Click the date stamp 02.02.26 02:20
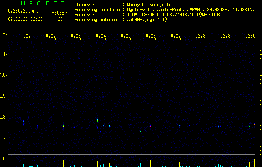This screenshot has width=262, height=167. (x=25, y=19)
